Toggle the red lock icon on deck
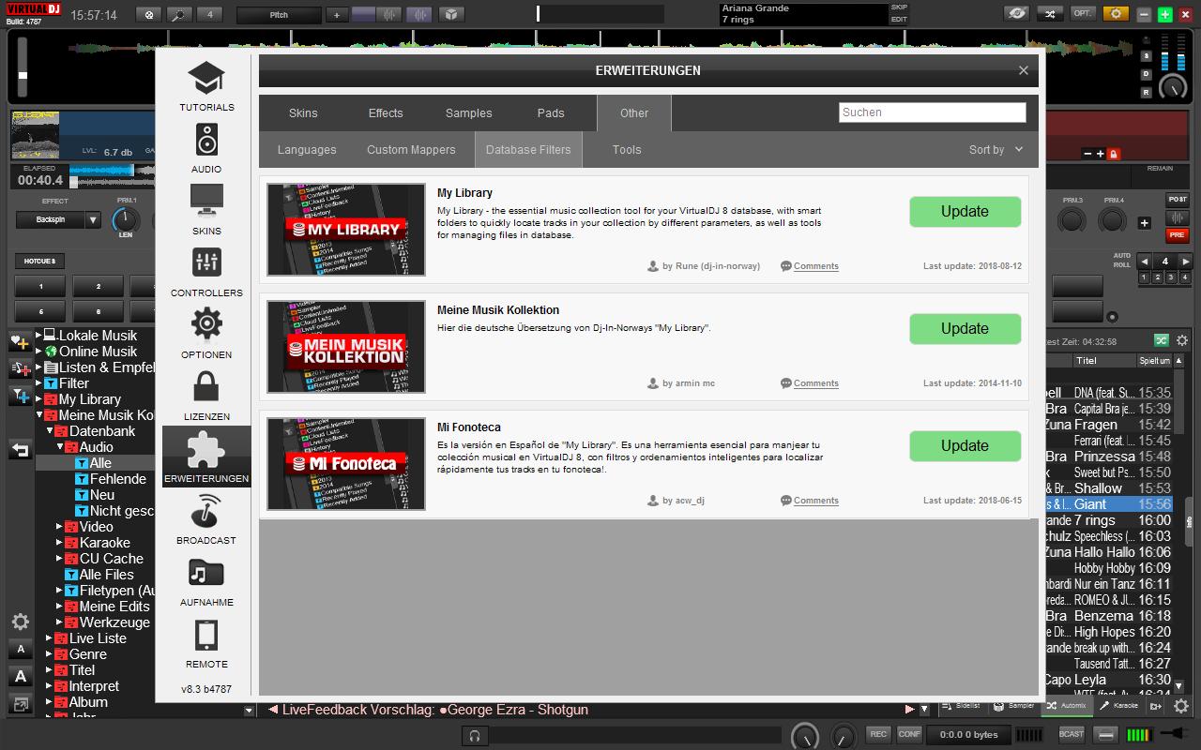1201x750 pixels. (x=1114, y=154)
